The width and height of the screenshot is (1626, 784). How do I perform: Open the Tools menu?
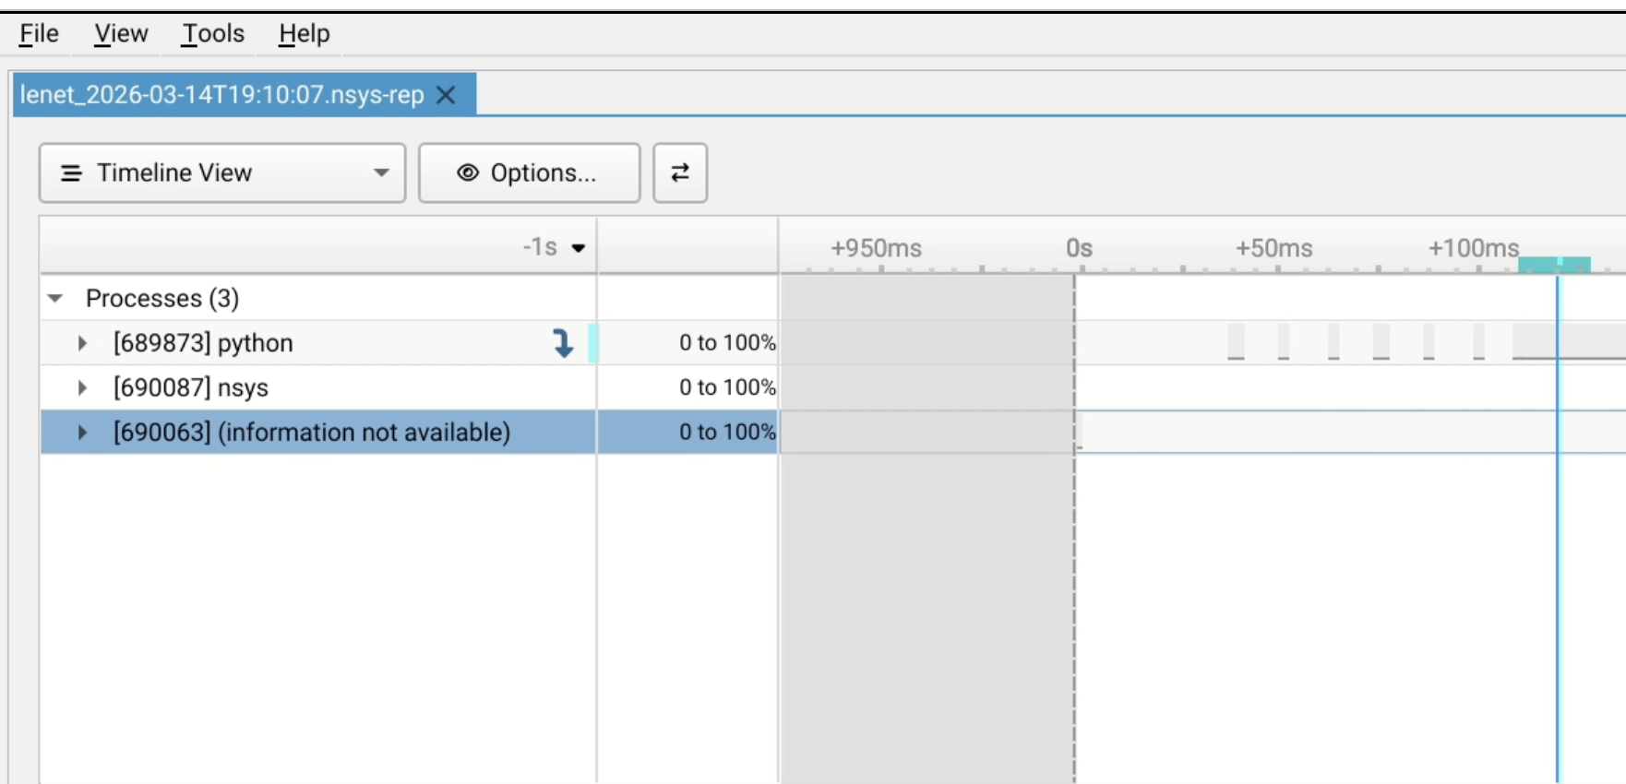[x=213, y=33]
